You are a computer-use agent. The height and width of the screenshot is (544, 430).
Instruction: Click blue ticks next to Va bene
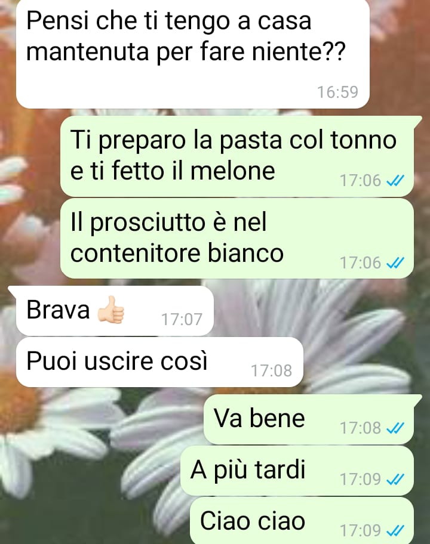coord(395,428)
